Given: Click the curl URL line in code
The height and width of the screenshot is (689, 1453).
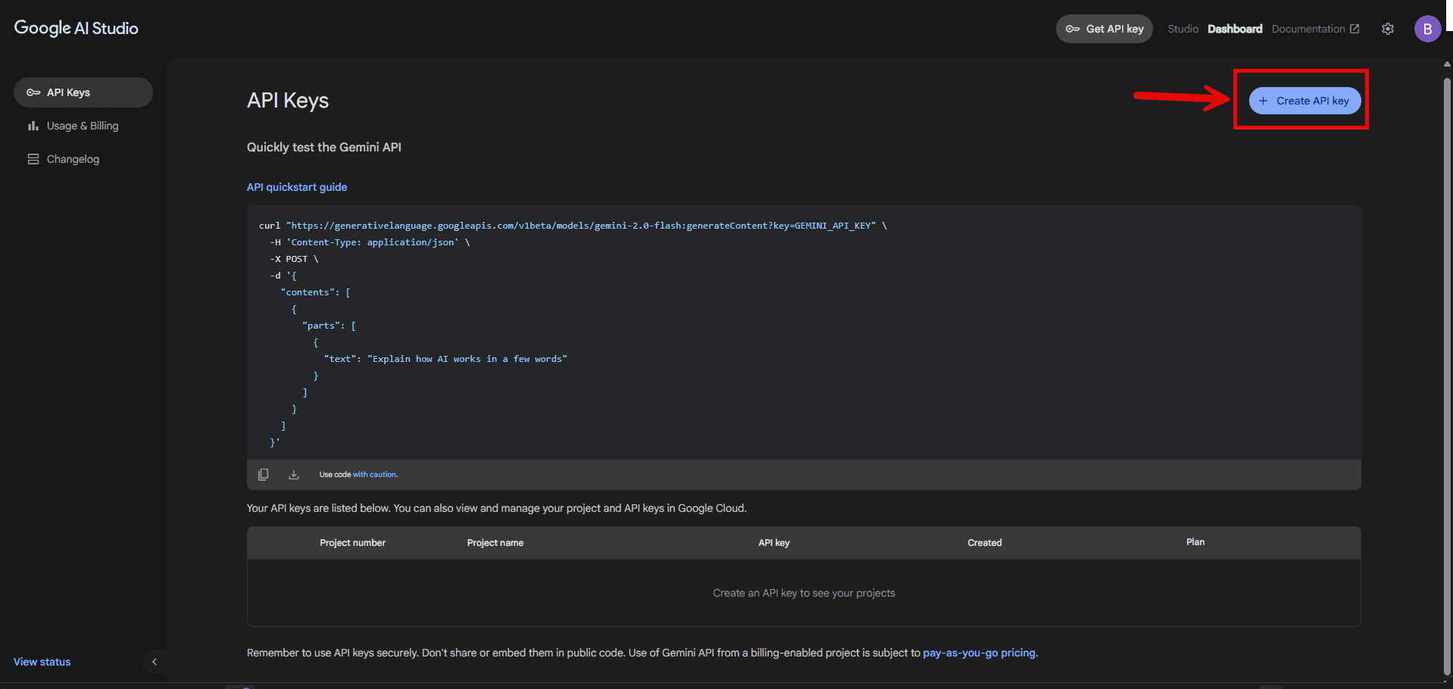Looking at the screenshot, I should coord(573,226).
